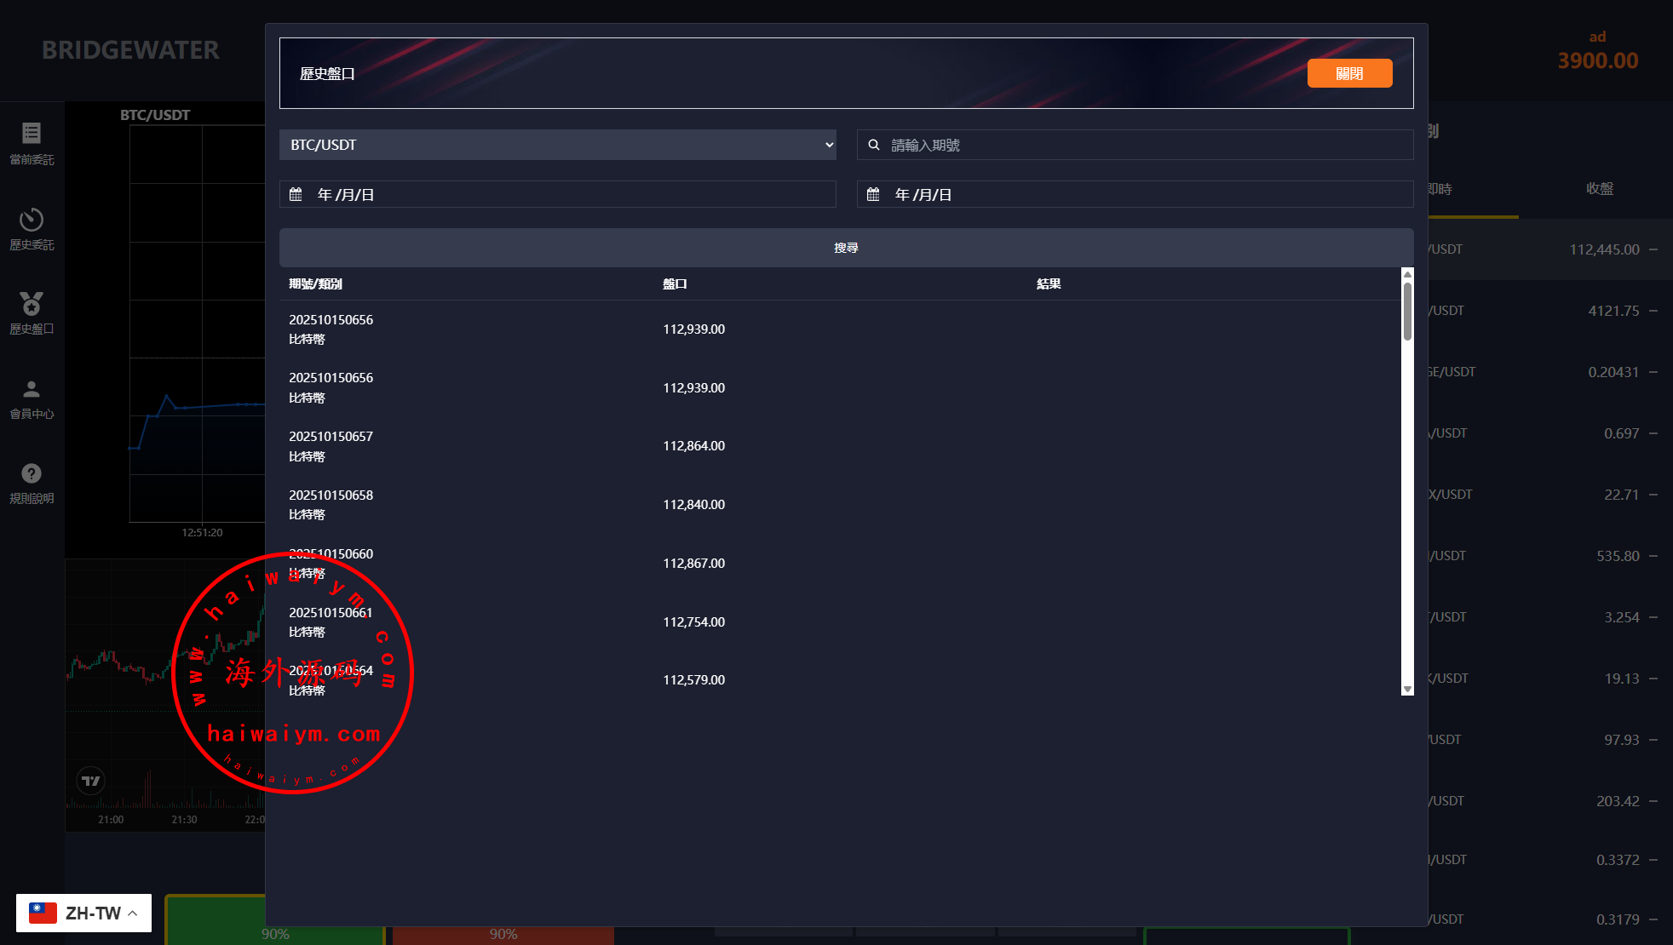
Task: Open 規則說明 question mark icon
Action: (x=32, y=473)
